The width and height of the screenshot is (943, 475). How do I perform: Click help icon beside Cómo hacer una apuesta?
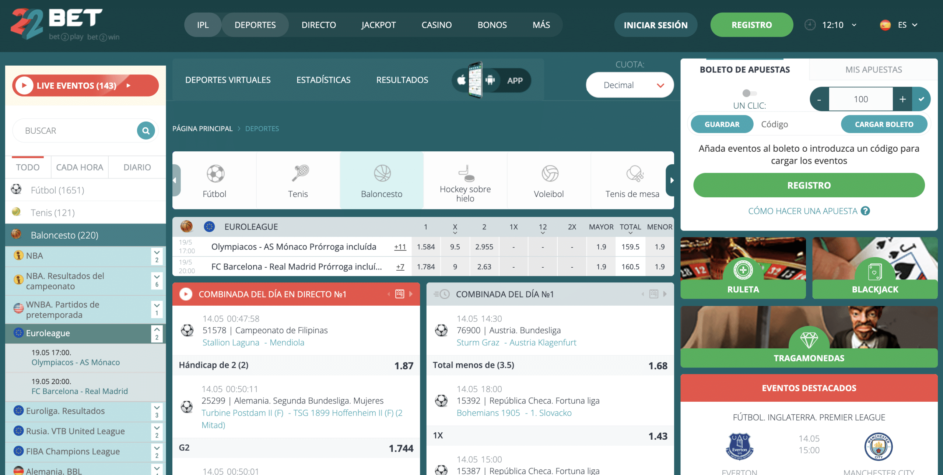point(865,211)
